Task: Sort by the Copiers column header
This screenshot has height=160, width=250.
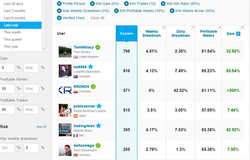Action: (x=127, y=34)
